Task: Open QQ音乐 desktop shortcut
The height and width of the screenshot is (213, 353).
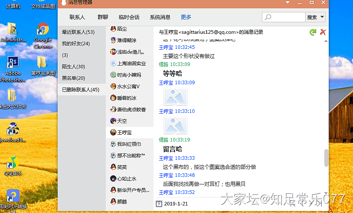Action: point(13,166)
